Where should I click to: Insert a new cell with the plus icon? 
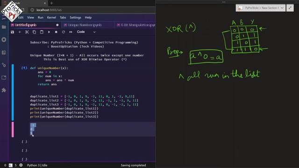point(20,32)
